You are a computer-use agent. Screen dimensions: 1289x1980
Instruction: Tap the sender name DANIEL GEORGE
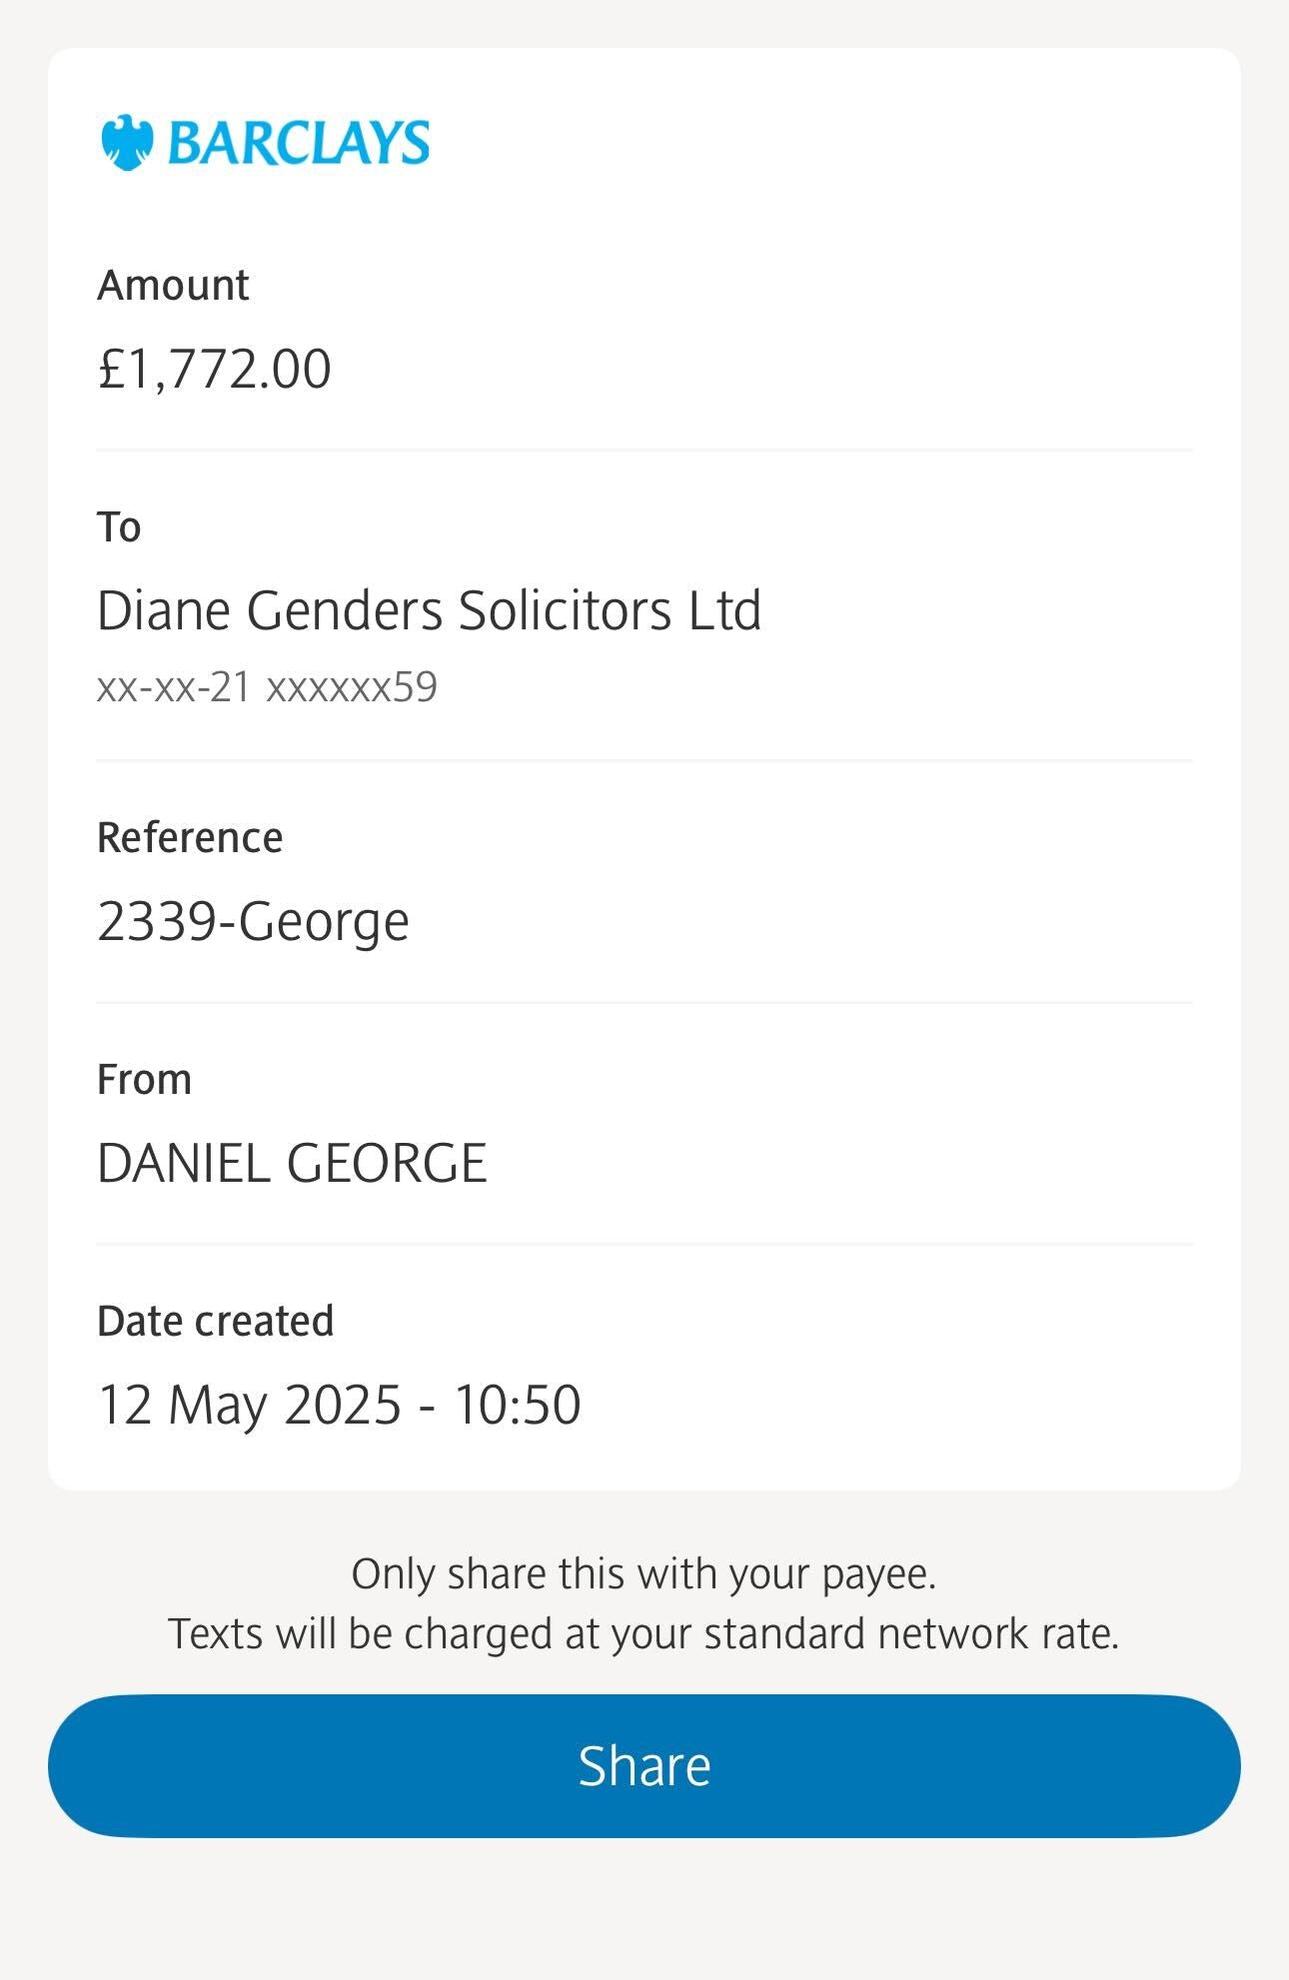[x=292, y=1163]
